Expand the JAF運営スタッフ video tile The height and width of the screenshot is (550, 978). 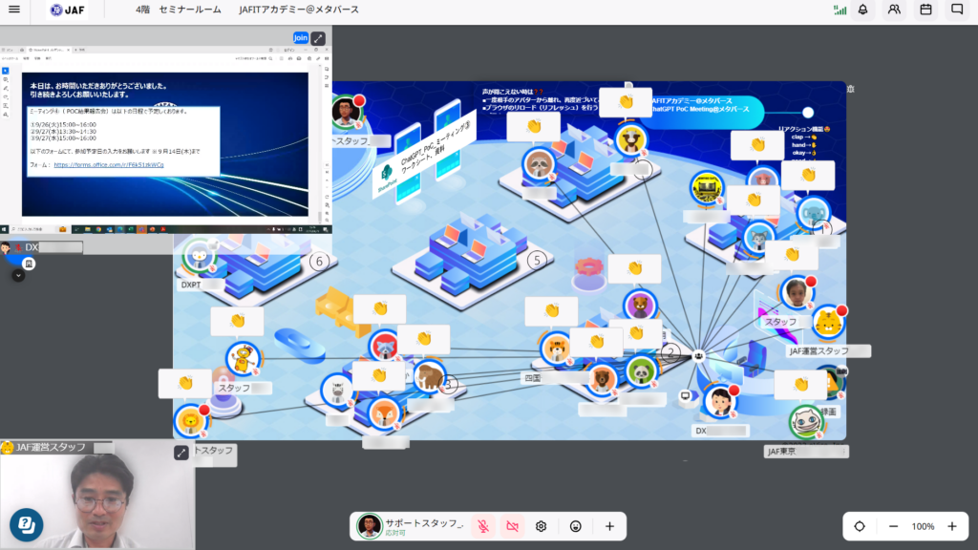[x=181, y=453]
